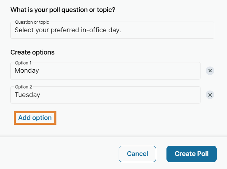Click the Add option link
This screenshot has height=169, width=227.
pos(35,118)
